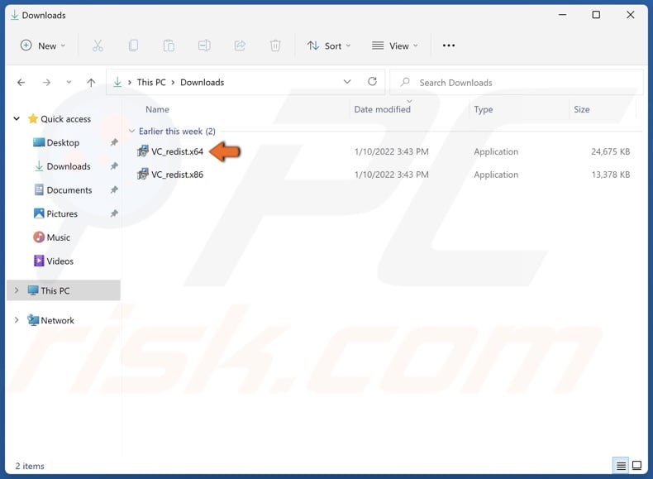
Task: Select Desktop in Quick access
Action: (x=63, y=142)
